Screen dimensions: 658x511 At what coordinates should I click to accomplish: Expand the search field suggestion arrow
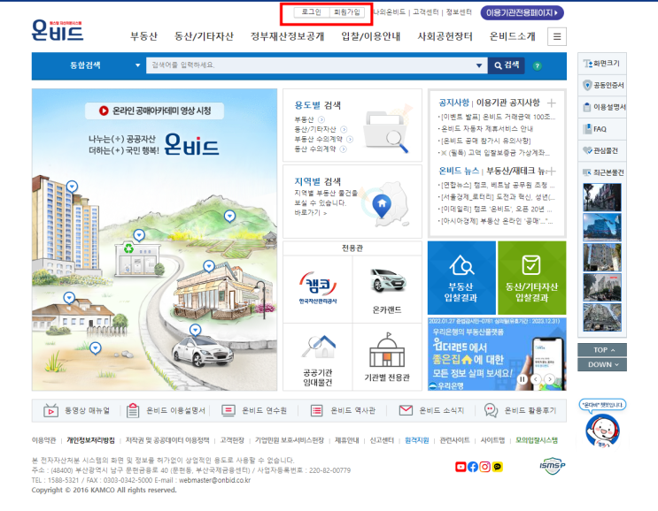pos(479,65)
